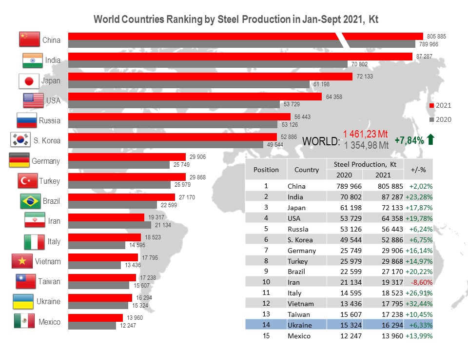
Task: Select the red 2021 bar for Russia
Action: [179, 117]
